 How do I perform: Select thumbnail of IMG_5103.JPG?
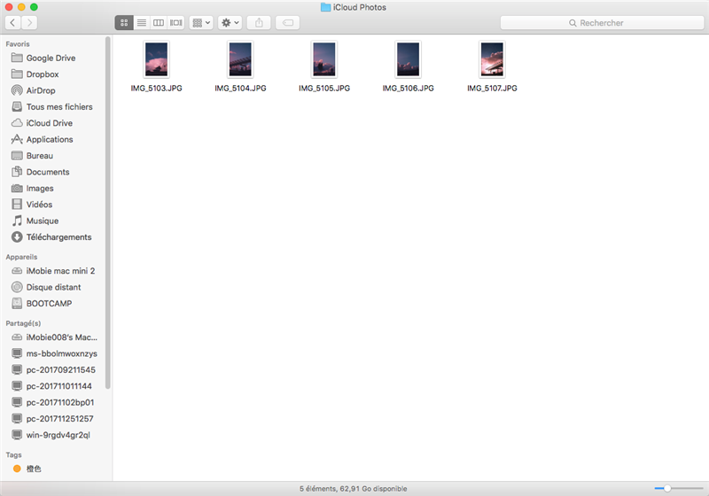[x=157, y=59]
